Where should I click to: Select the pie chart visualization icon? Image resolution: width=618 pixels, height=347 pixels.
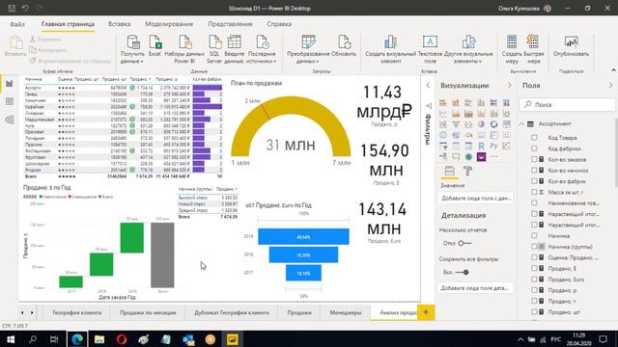[481, 124]
